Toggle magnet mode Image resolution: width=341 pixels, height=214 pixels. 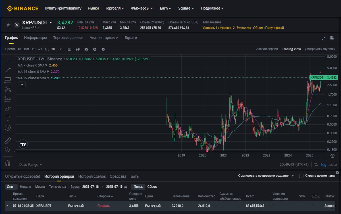(8, 163)
